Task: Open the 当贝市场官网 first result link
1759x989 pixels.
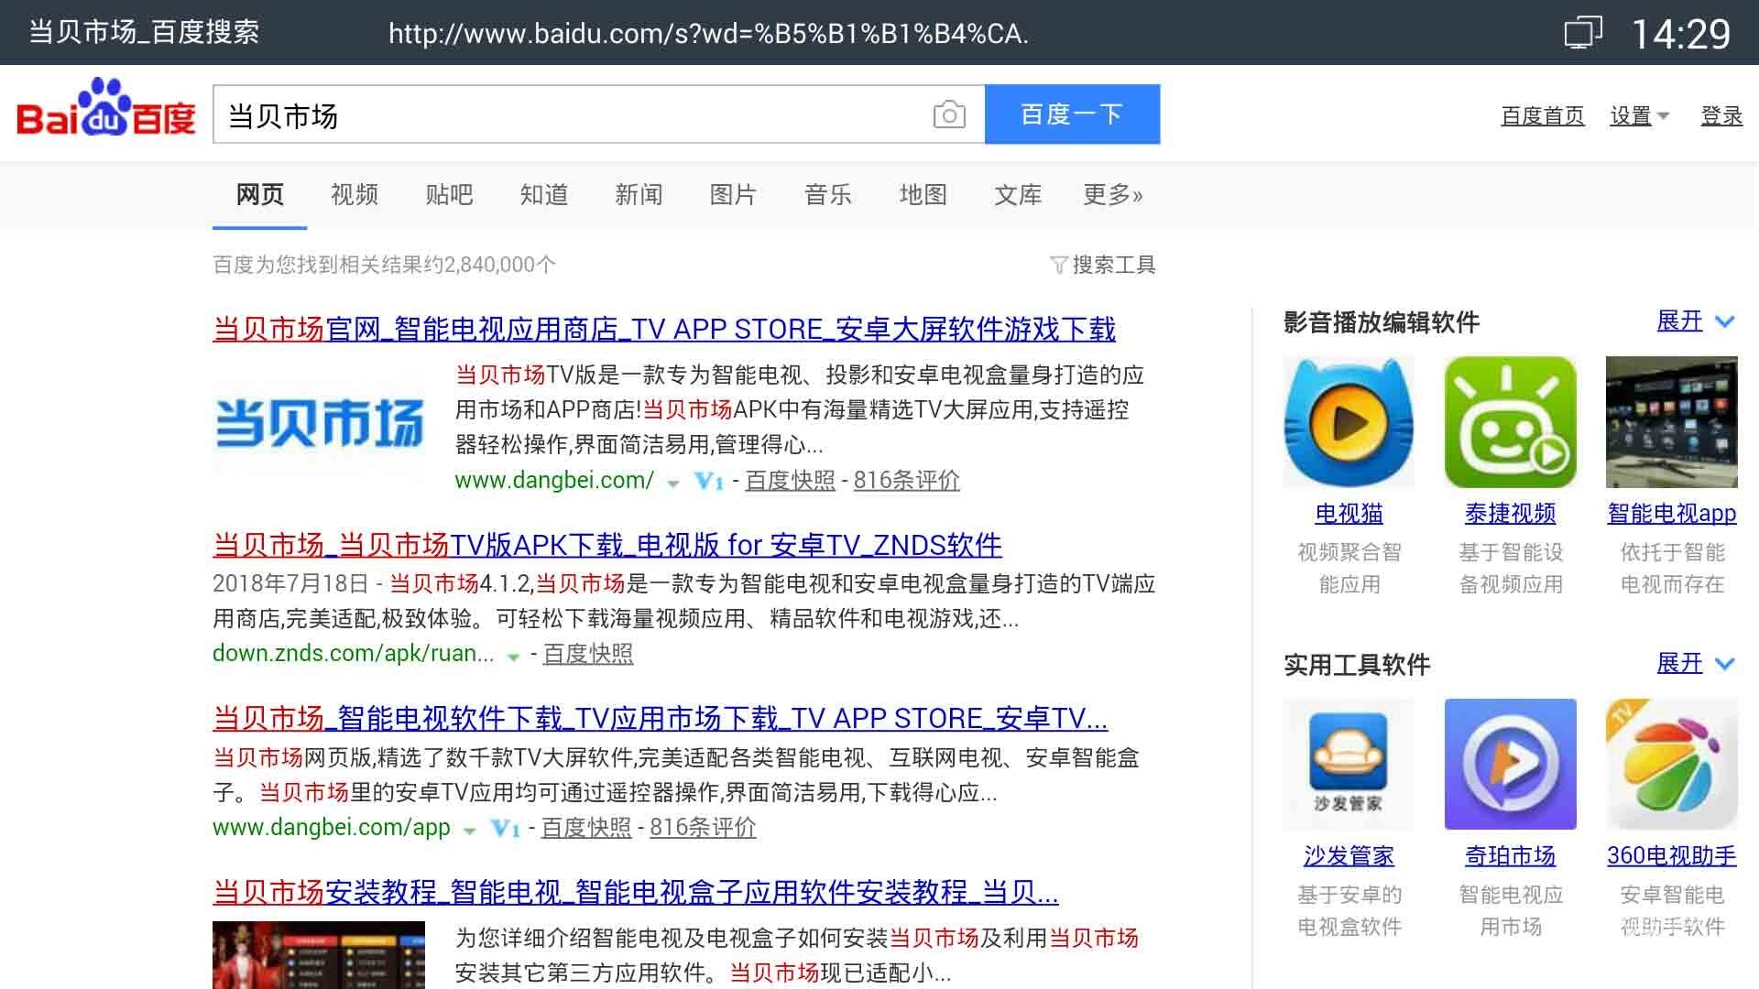Action: [x=663, y=329]
